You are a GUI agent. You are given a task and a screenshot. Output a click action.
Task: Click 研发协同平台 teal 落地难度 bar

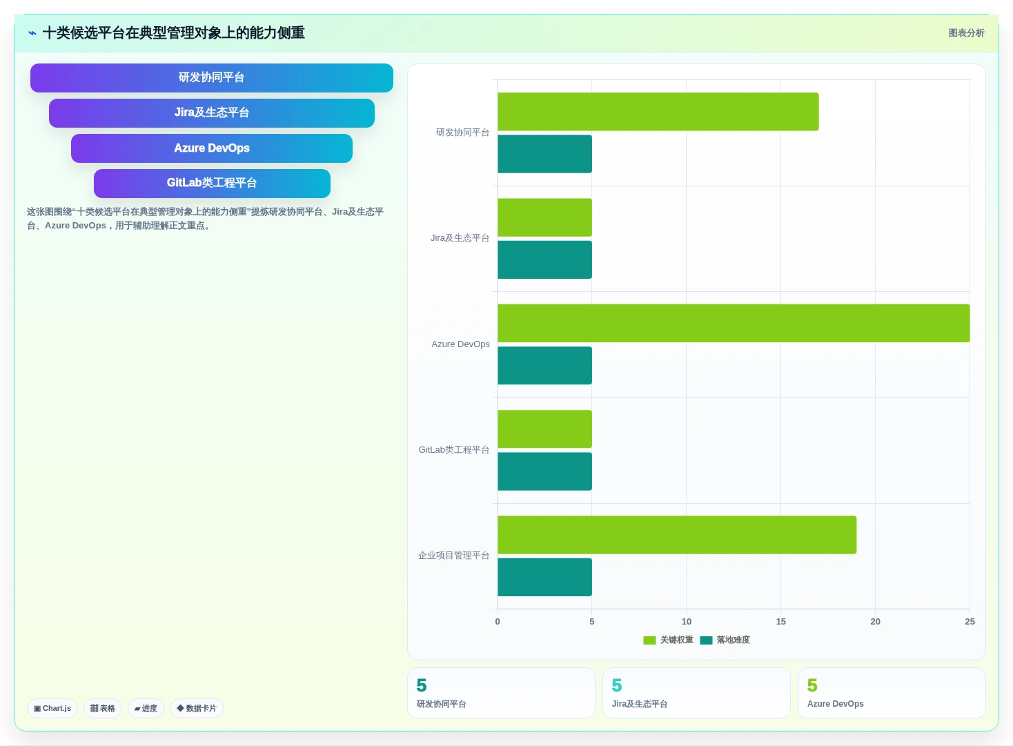545,154
